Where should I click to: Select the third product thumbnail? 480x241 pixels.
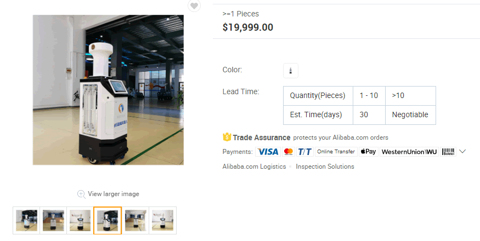(x=80, y=221)
